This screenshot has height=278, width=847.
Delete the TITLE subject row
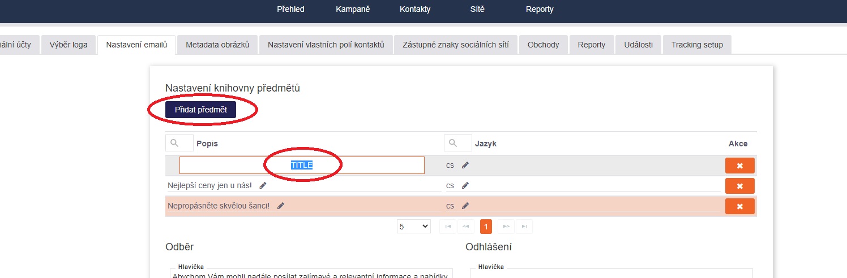740,166
